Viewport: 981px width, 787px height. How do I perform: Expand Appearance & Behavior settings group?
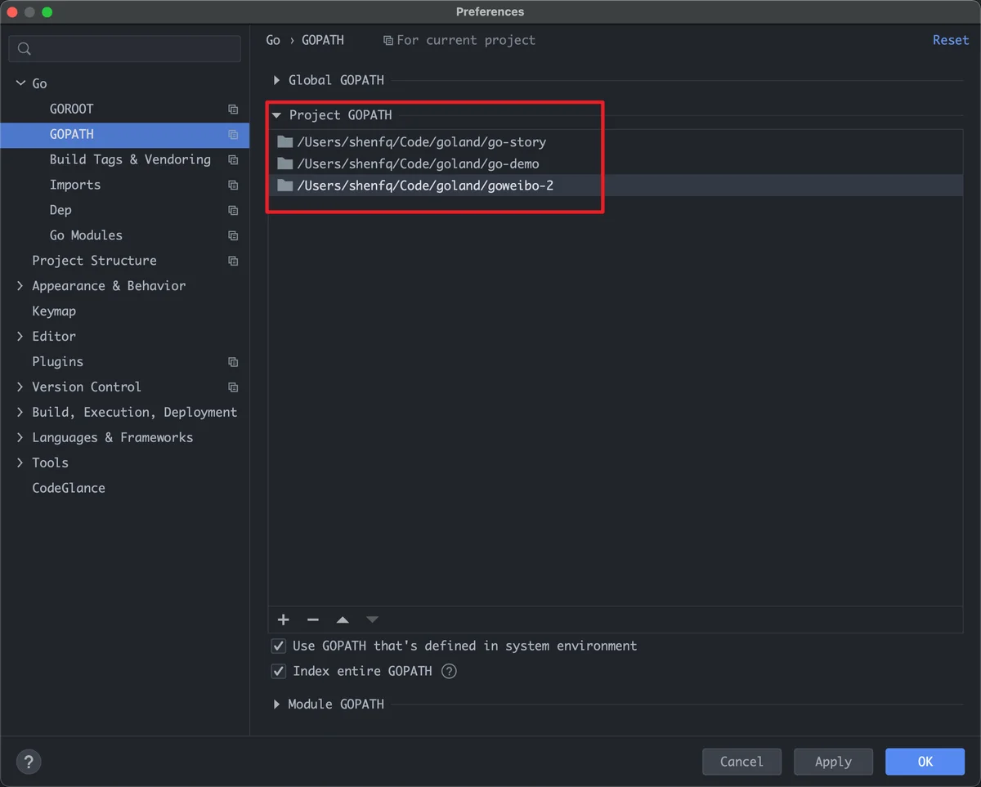tap(20, 286)
